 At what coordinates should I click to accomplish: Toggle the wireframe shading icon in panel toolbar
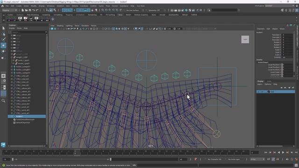(114, 29)
